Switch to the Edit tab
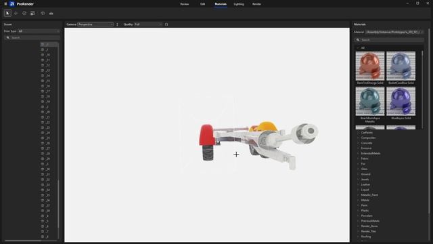 [x=203, y=4]
